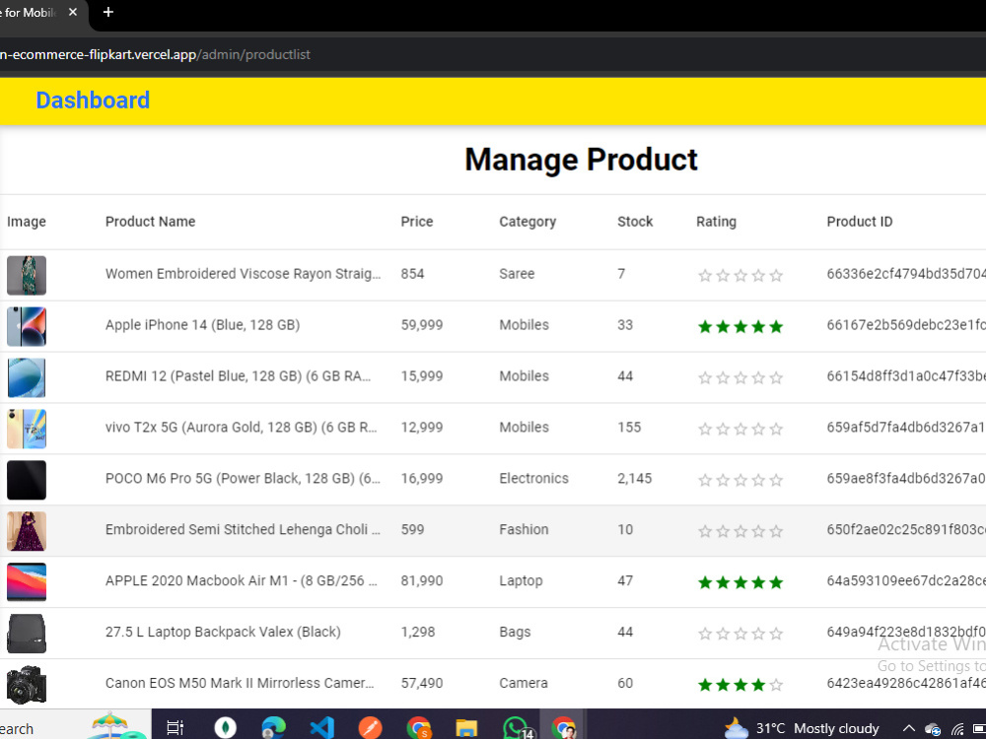The image size is (986, 739).
Task: Open Visual Studio Code from the taskbar
Action: coord(322,728)
